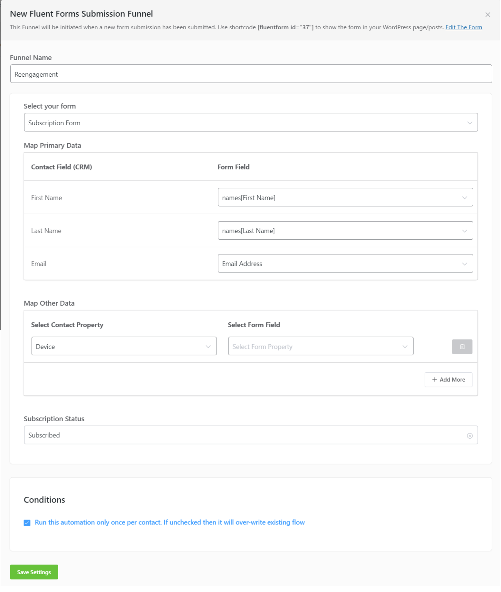
Task: Open the Select Form Property dropdown
Action: [x=320, y=346]
